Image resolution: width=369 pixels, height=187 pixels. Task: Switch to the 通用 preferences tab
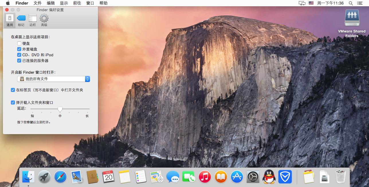click(10, 20)
